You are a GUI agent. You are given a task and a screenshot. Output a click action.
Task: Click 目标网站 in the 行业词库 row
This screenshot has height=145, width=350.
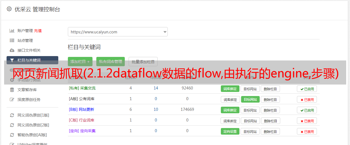(x=250, y=121)
